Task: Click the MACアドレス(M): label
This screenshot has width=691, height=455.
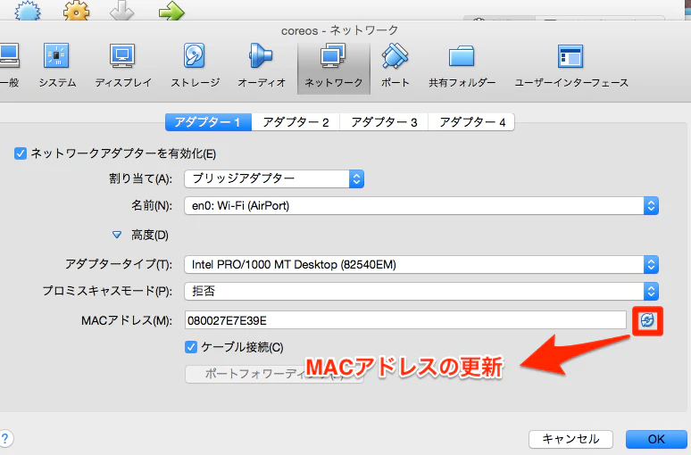Action: [x=127, y=320]
